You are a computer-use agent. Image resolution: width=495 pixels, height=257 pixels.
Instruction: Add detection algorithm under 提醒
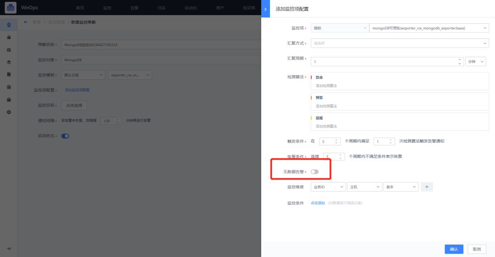[x=326, y=126]
